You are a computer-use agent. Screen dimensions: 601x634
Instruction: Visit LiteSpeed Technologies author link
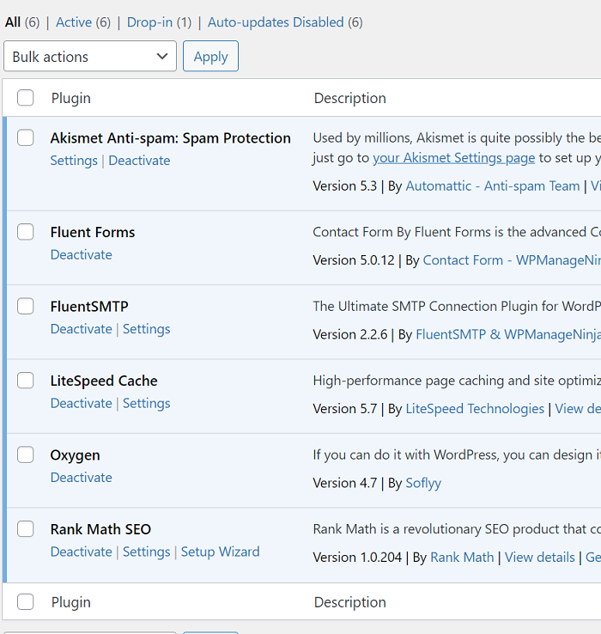(x=475, y=409)
